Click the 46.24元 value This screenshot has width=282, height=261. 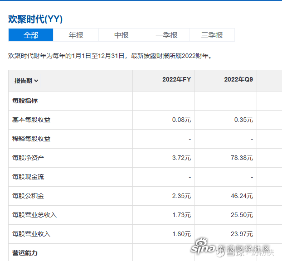coord(242,196)
